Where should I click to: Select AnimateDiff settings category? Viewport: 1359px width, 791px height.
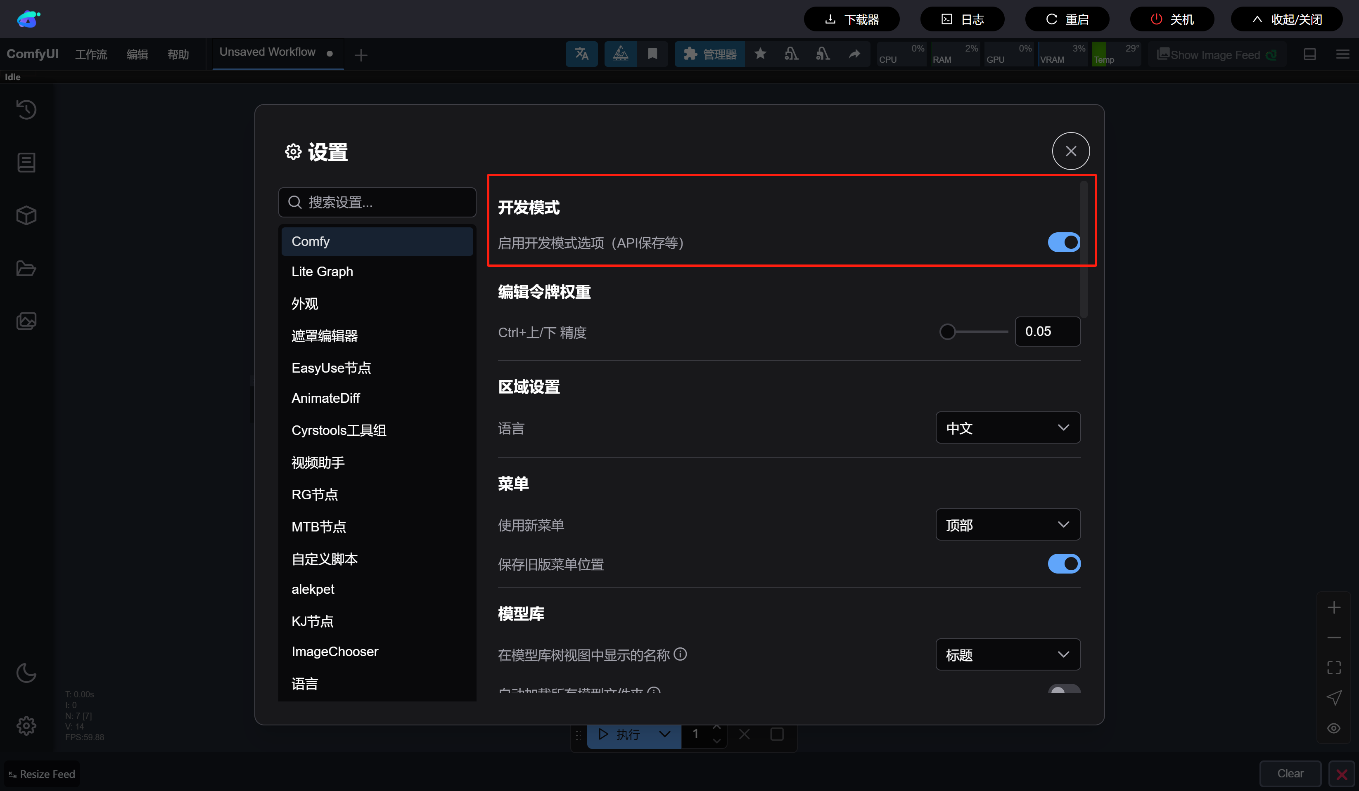click(x=377, y=398)
